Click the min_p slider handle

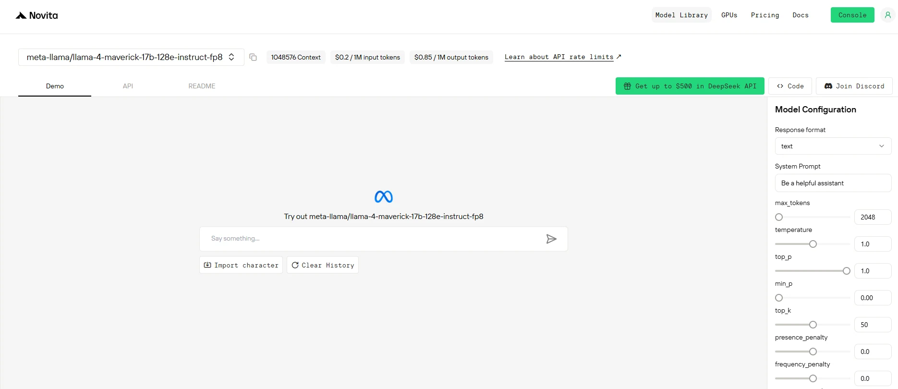779,298
